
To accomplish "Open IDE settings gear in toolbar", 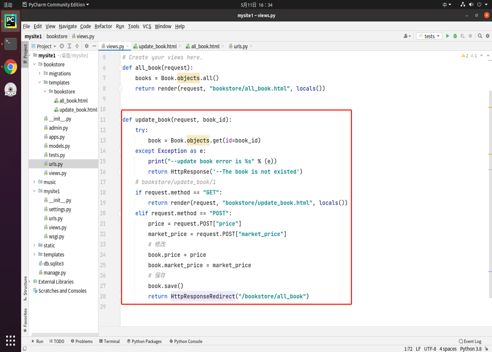I will (x=487, y=36).
